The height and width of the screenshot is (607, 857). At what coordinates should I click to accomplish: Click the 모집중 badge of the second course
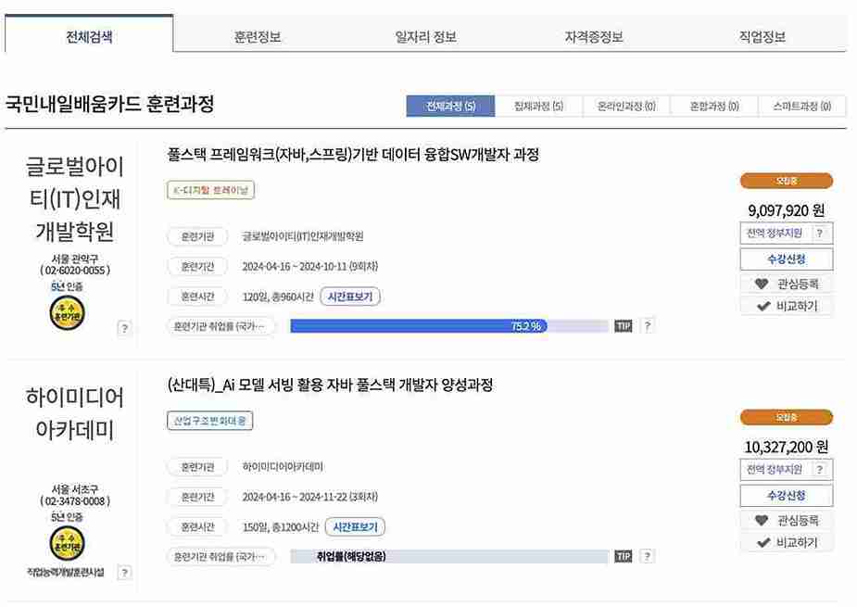pyautogui.click(x=787, y=417)
